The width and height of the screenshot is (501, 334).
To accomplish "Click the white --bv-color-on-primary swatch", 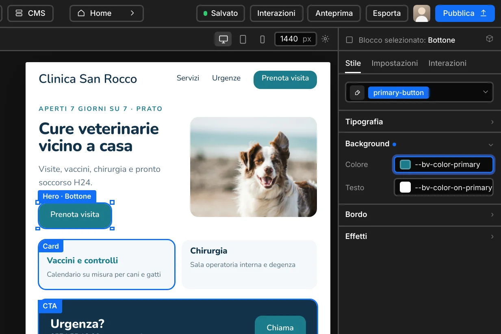I will point(405,187).
